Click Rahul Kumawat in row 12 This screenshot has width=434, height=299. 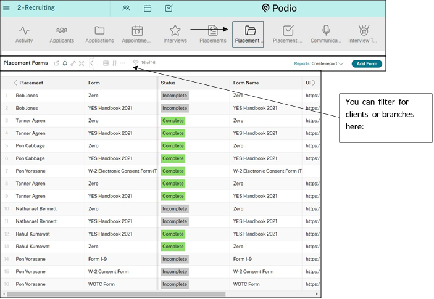coord(33,234)
